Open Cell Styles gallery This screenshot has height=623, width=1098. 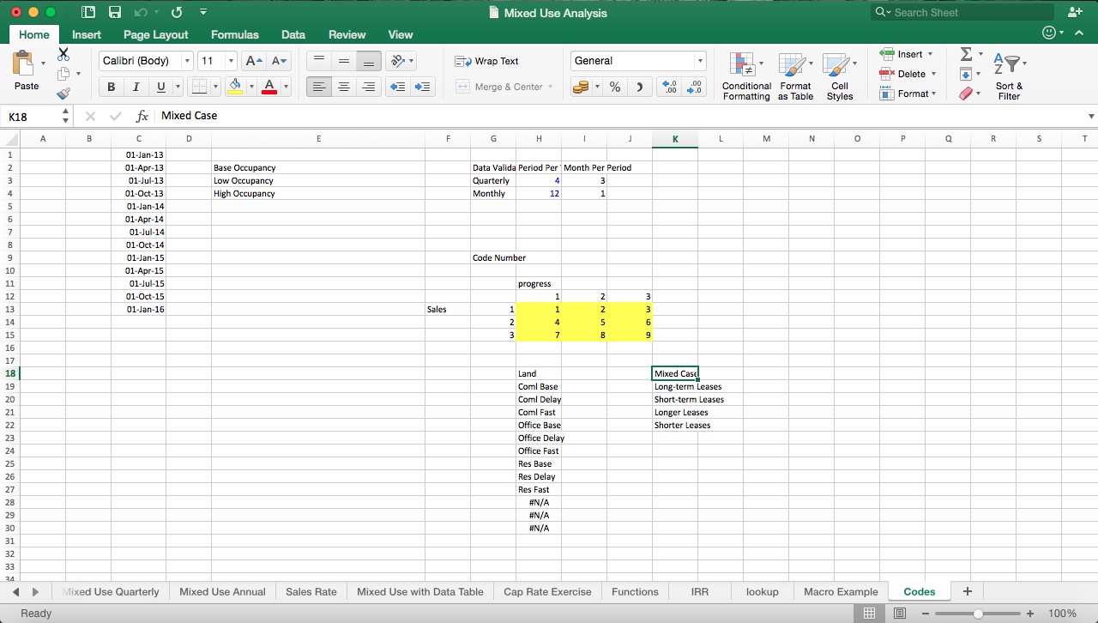pos(839,76)
